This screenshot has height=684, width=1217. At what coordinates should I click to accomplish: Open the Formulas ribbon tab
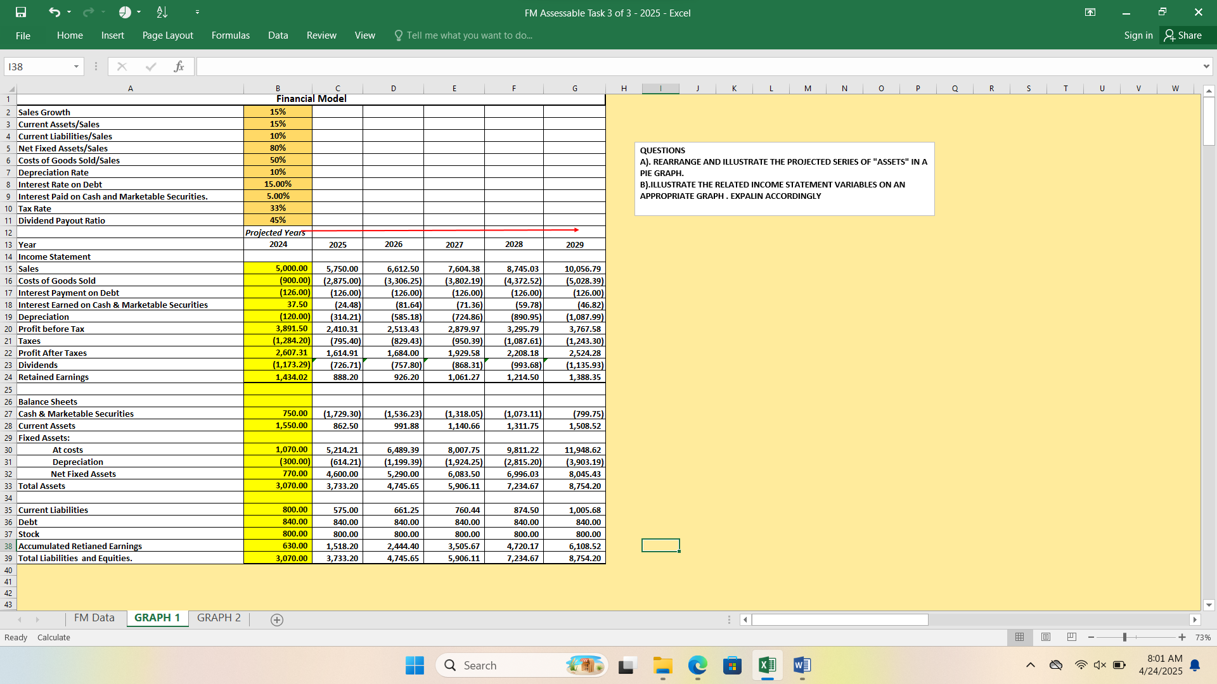click(230, 35)
